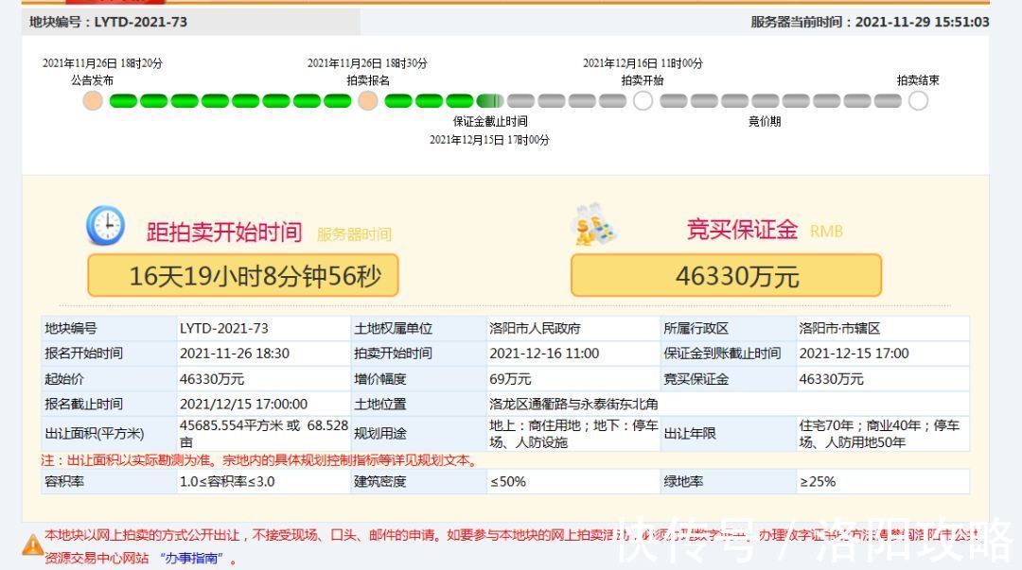Click the 拍卖开始 hollow circle marker

click(643, 99)
